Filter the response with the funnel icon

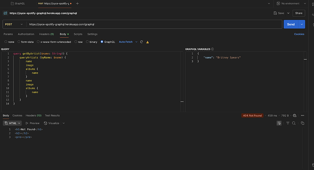point(288,123)
